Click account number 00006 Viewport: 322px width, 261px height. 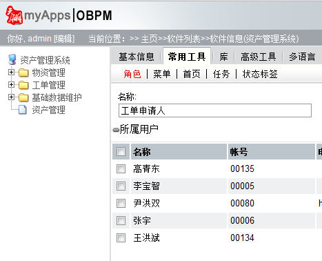point(242,221)
